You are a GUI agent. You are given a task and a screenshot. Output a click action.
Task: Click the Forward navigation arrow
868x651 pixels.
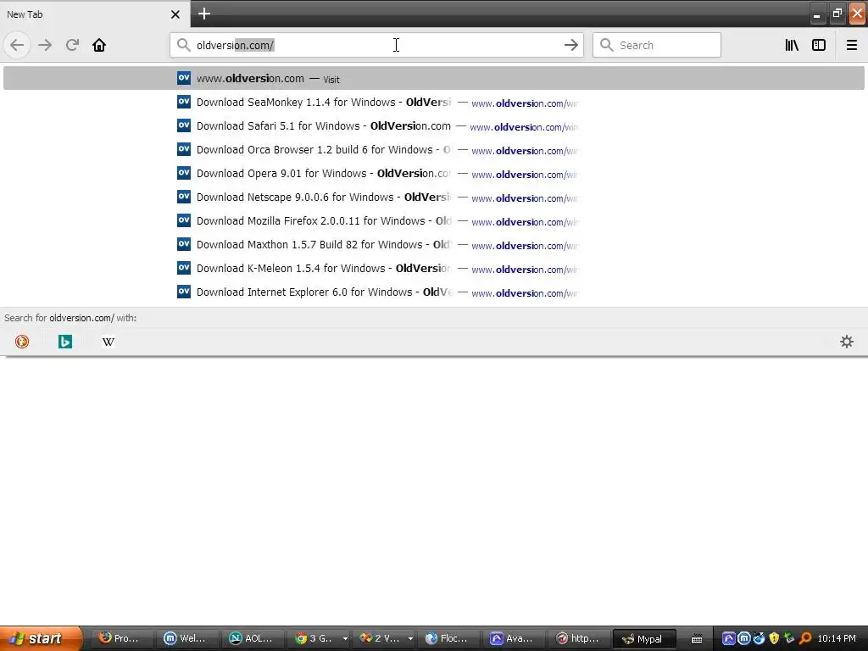coord(45,45)
